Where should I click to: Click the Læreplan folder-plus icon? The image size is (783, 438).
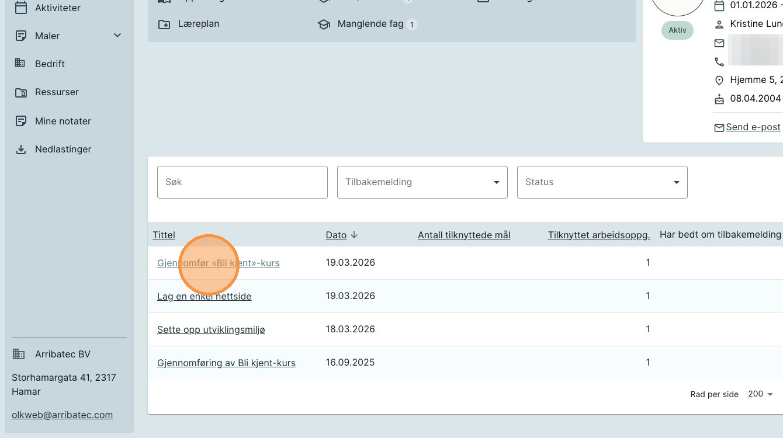pyautogui.click(x=164, y=25)
